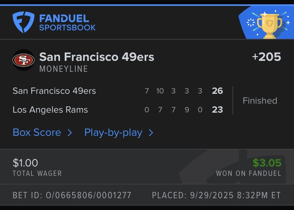Click the Rams final score of 23
This screenshot has height=210, width=294.
pos(217,110)
